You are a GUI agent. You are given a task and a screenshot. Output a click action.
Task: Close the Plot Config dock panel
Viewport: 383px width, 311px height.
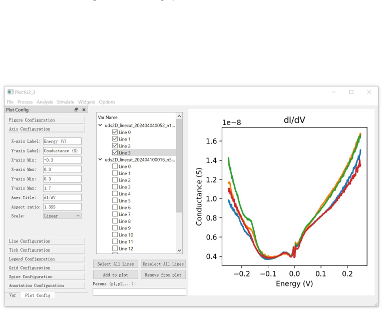pyautogui.click(x=84, y=110)
